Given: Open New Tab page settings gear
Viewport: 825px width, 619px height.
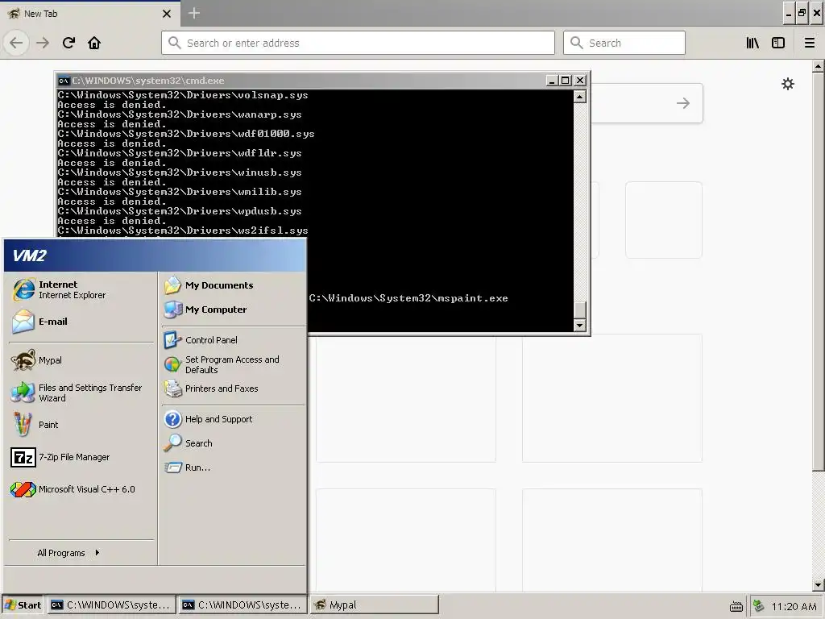Looking at the screenshot, I should (x=788, y=84).
